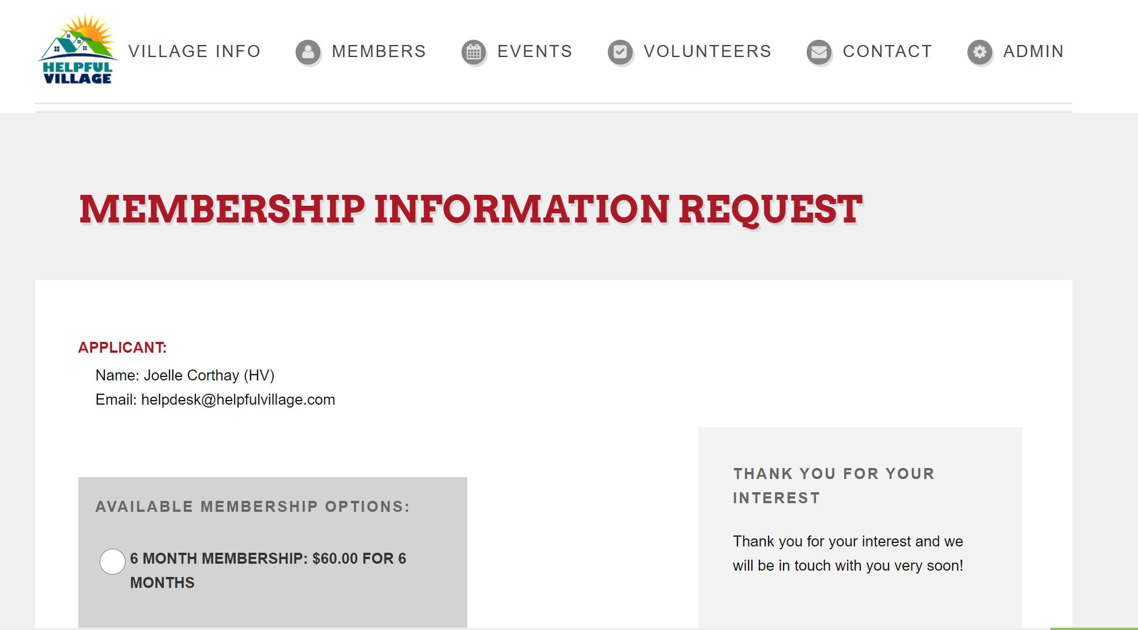Image resolution: width=1138 pixels, height=630 pixels.
Task: Open the Admin menu label
Action: tap(1033, 51)
